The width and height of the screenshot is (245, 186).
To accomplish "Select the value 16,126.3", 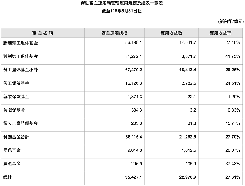I will click(134, 83).
